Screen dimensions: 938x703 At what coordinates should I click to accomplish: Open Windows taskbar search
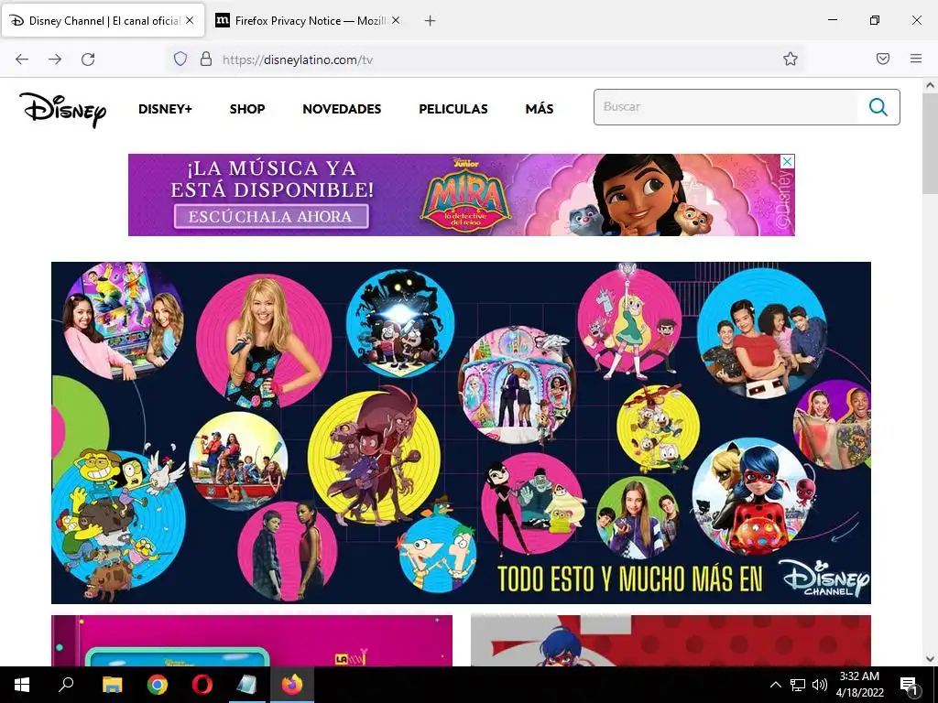66,684
